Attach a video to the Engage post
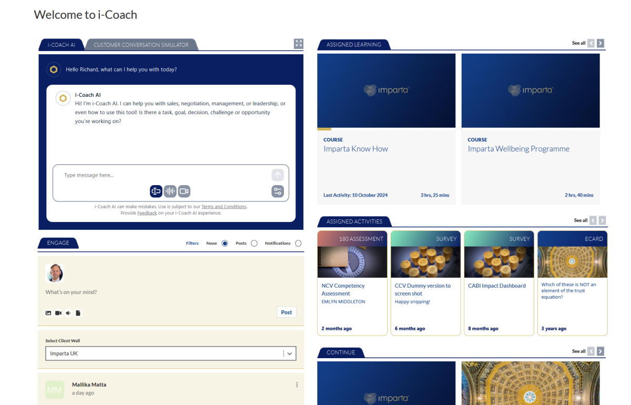Screen dimensions: 631x405 (58, 313)
